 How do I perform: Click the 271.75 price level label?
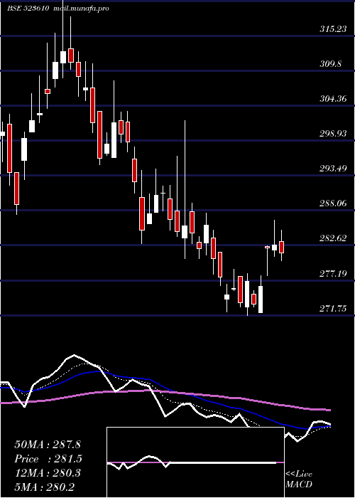[x=333, y=308]
